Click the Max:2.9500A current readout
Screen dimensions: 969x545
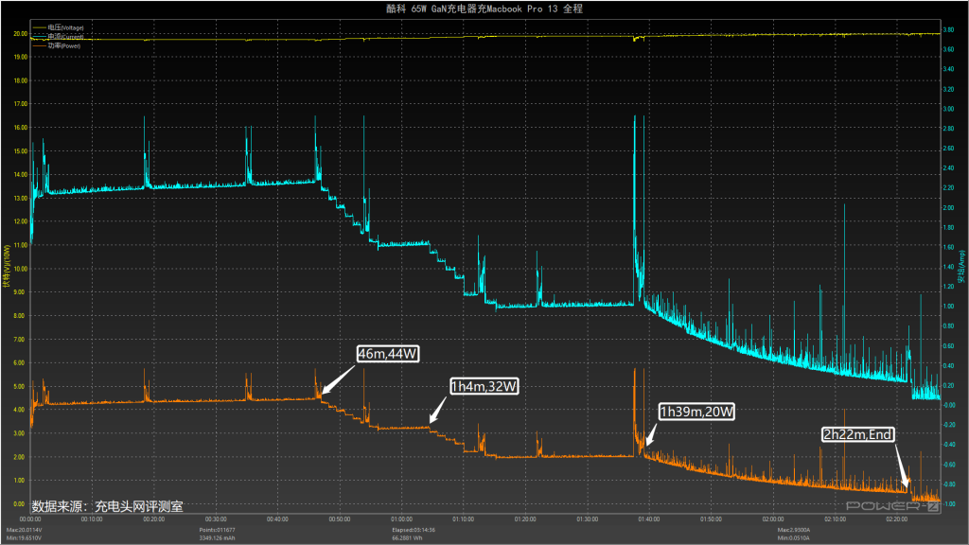point(794,530)
